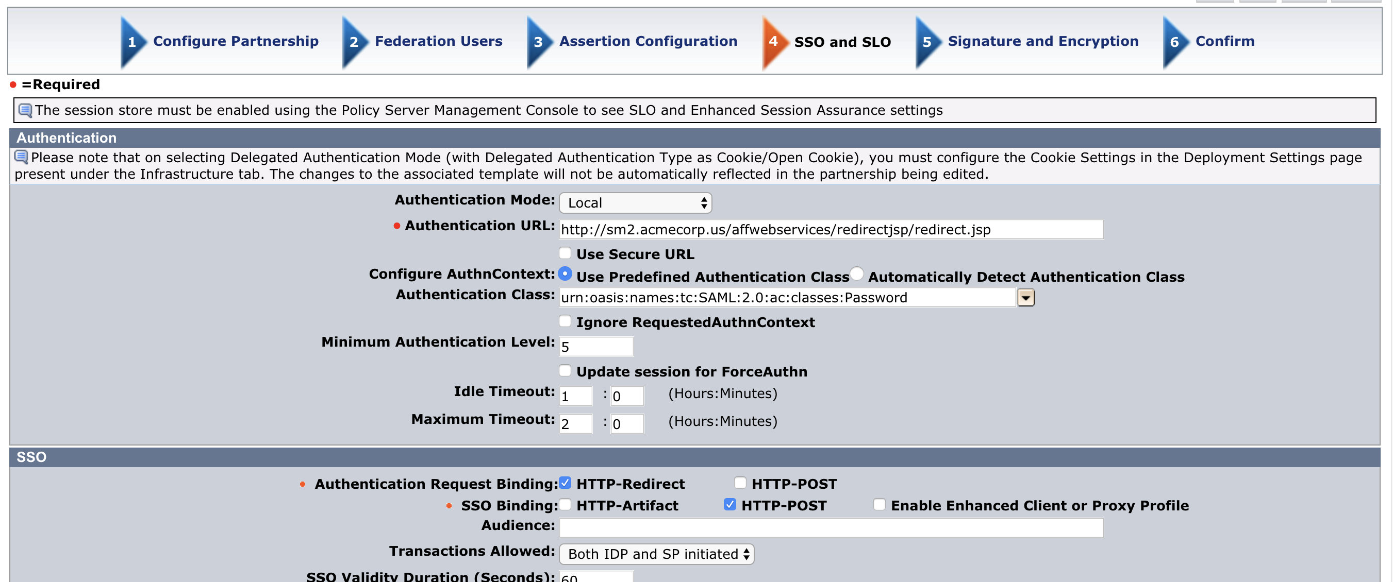Click orange step 4 arrow icon
Image resolution: width=1393 pixels, height=582 pixels.
774,42
